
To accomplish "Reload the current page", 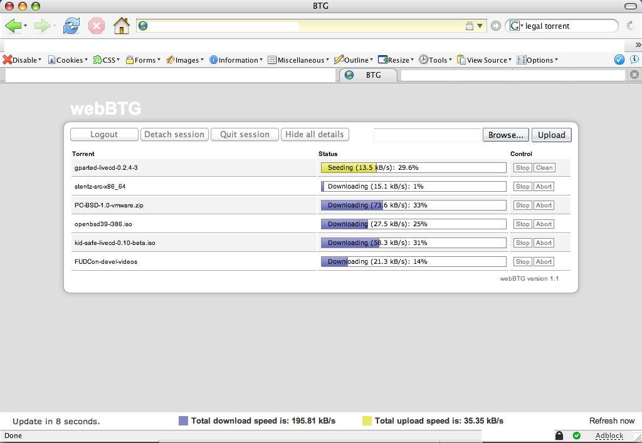I will pyautogui.click(x=71, y=26).
